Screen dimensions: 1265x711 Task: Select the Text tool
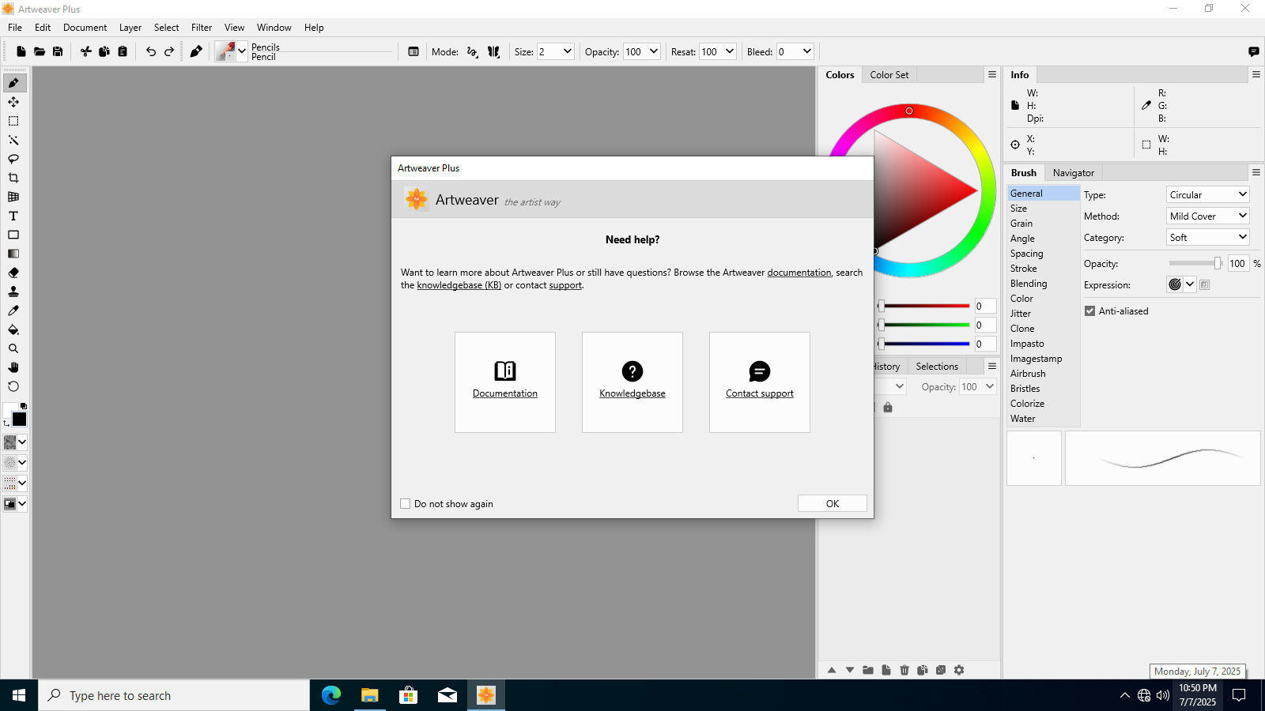[13, 216]
